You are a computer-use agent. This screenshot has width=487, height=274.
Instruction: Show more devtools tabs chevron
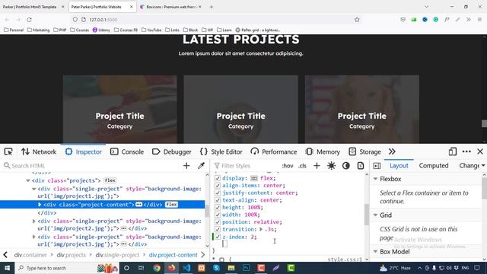pos(392,151)
